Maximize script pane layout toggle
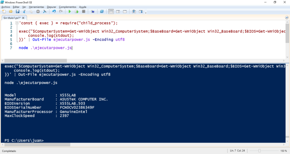Image resolution: width=290 pixels, height=154 pixels. (125, 12)
